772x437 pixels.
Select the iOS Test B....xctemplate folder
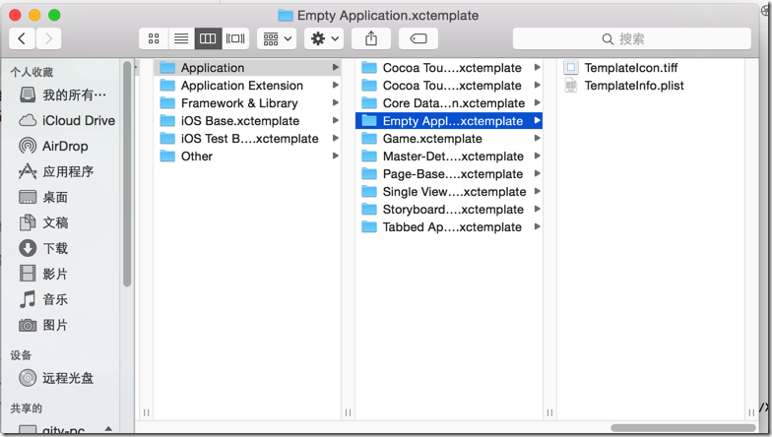coord(247,138)
